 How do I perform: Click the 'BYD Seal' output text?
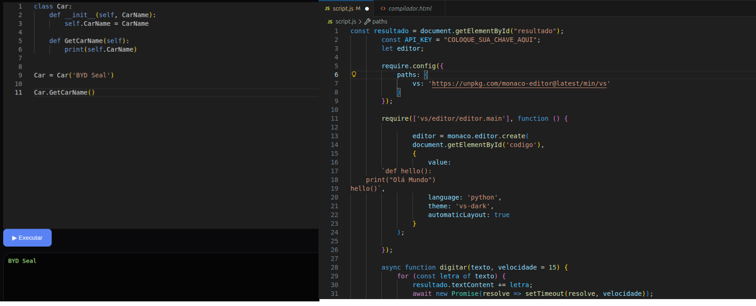pos(22,261)
